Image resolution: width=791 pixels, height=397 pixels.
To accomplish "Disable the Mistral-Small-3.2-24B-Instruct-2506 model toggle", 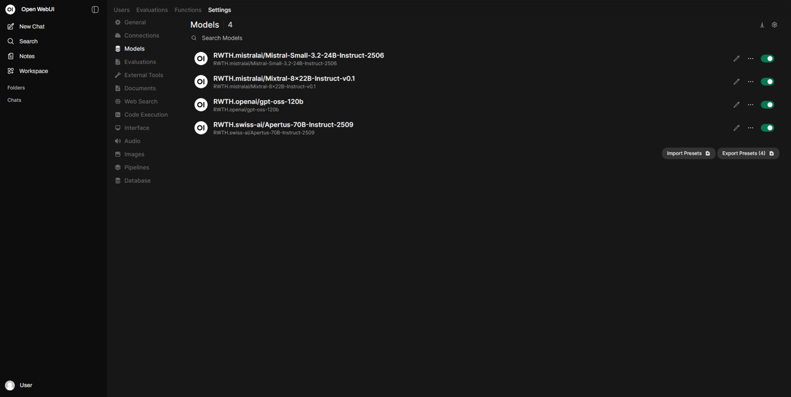I will [x=768, y=59].
